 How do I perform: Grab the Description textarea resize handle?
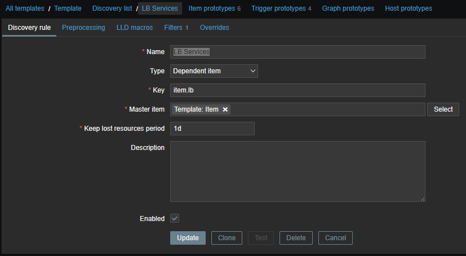[x=423, y=199]
